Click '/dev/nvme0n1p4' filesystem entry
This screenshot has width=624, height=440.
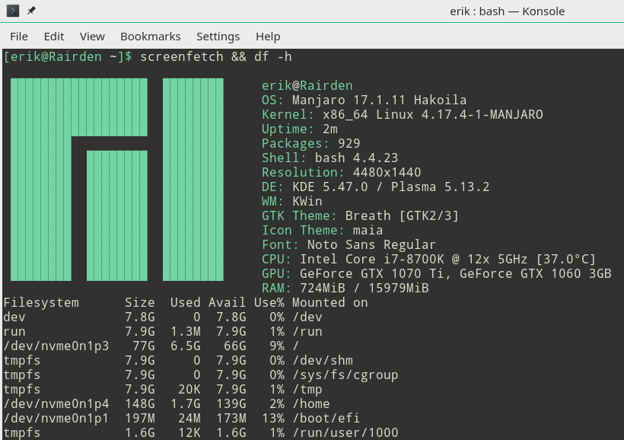(x=56, y=403)
